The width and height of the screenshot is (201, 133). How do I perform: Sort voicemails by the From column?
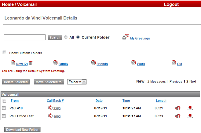[15, 101]
